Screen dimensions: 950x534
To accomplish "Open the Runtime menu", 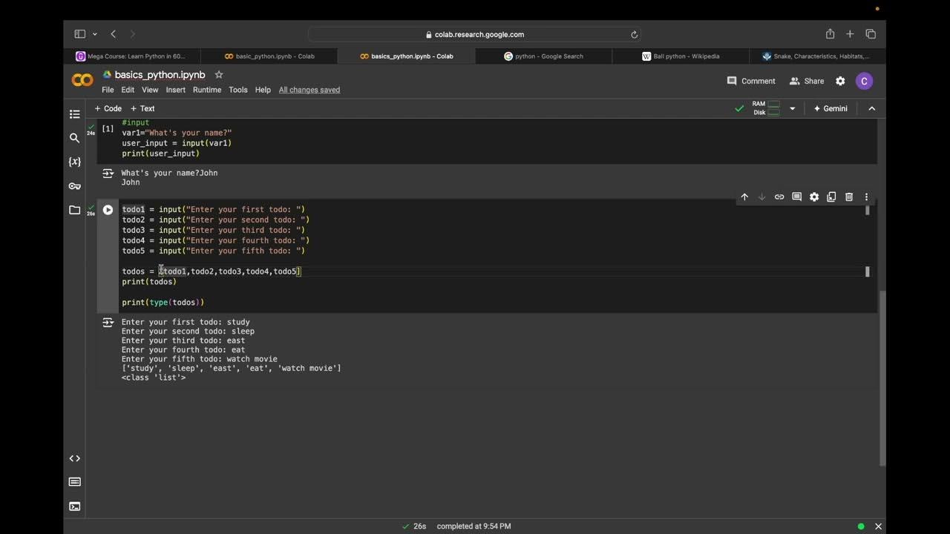I will tap(207, 90).
